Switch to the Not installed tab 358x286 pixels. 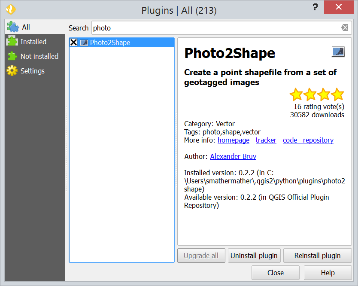(39, 56)
